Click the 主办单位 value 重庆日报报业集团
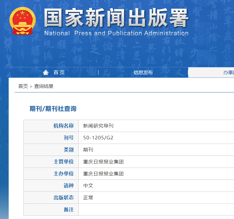The image size is (234, 219). click(x=103, y=174)
